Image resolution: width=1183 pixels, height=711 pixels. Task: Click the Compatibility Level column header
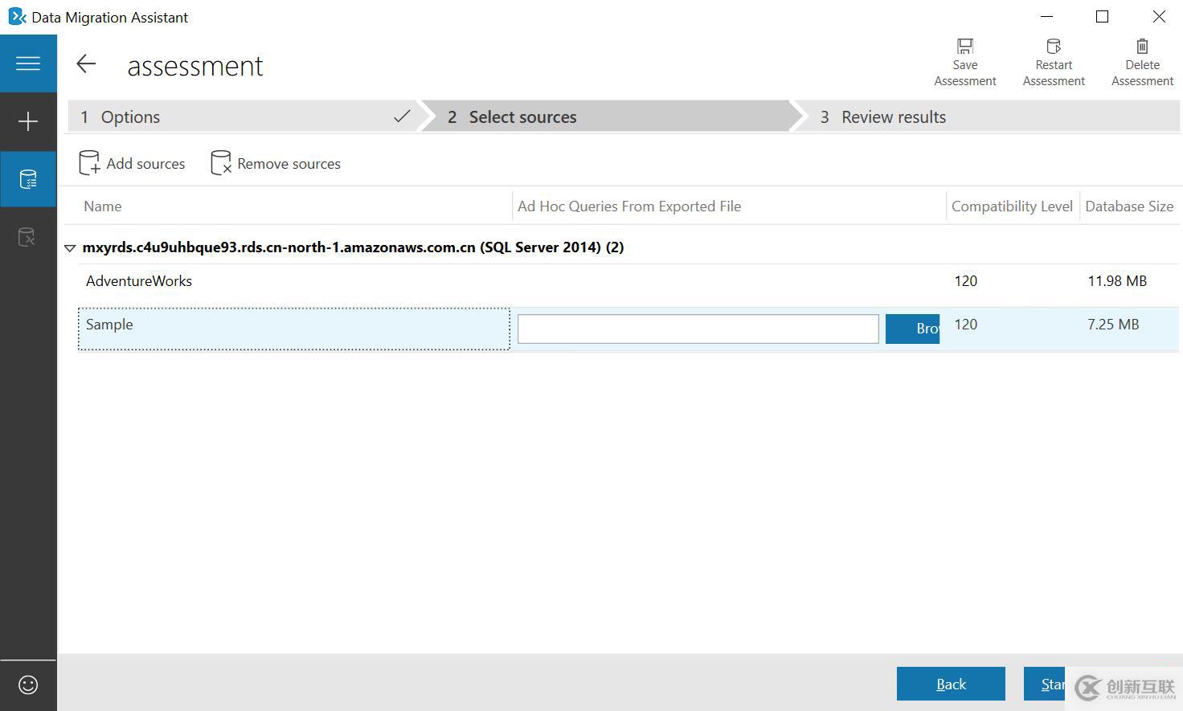[1012, 206]
